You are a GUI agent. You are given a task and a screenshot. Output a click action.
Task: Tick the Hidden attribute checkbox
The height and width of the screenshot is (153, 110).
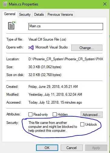pyautogui.click(x=55, y=115)
